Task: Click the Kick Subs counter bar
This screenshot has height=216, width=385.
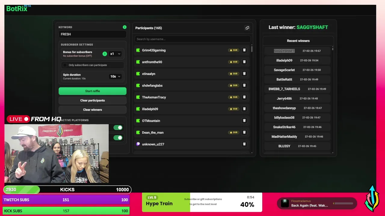Action: (x=66, y=211)
